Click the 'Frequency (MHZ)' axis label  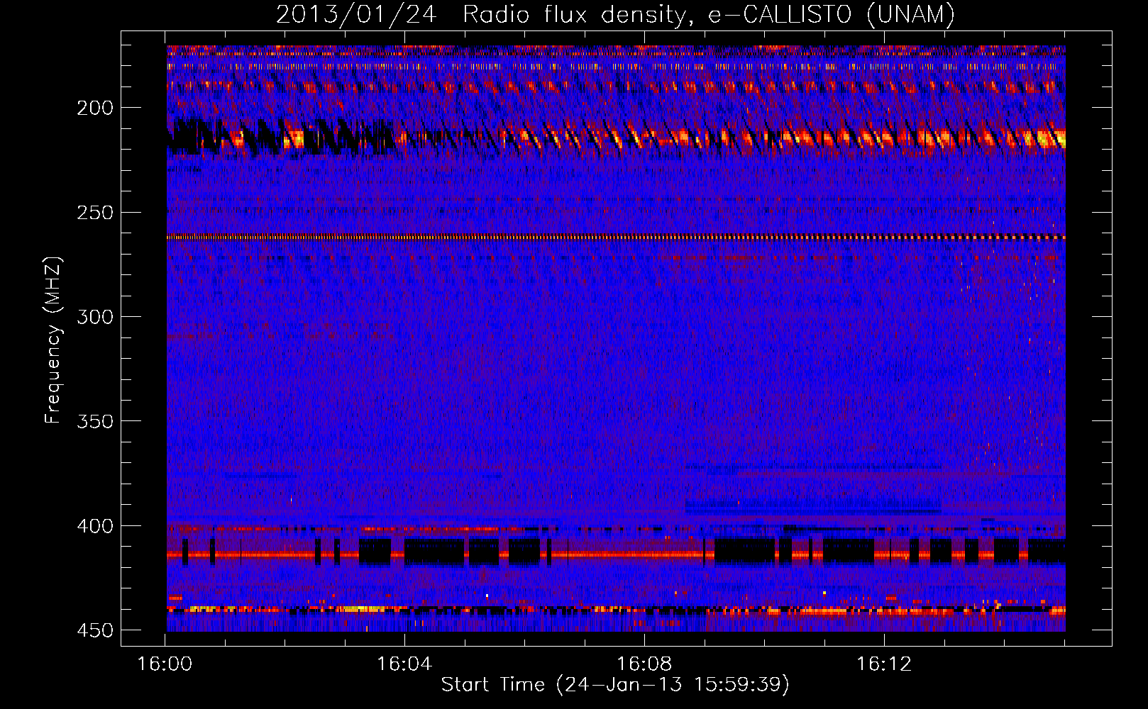(x=53, y=340)
